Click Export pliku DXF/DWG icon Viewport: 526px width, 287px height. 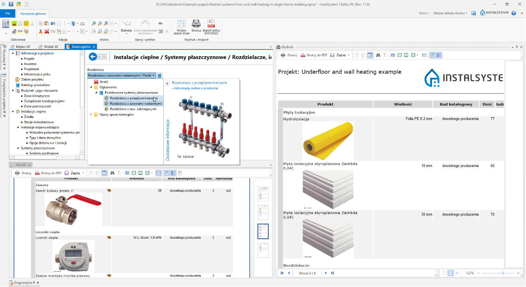211,24
